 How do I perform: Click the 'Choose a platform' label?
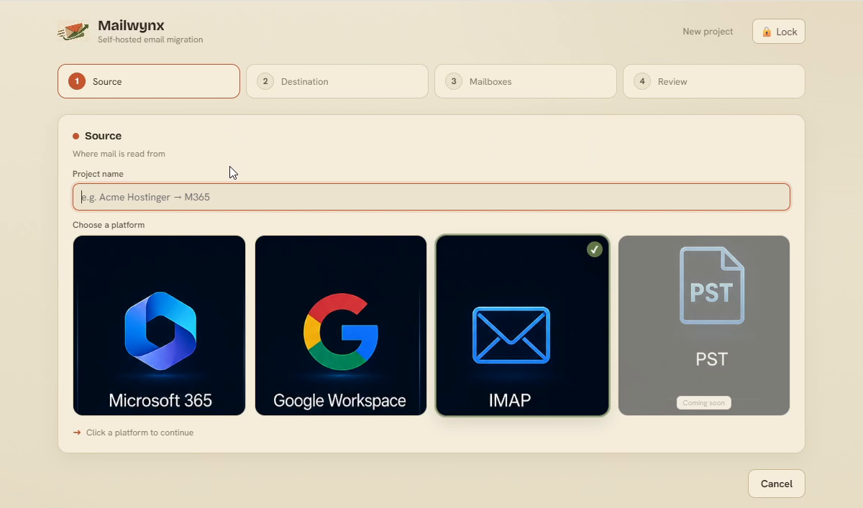tap(109, 225)
